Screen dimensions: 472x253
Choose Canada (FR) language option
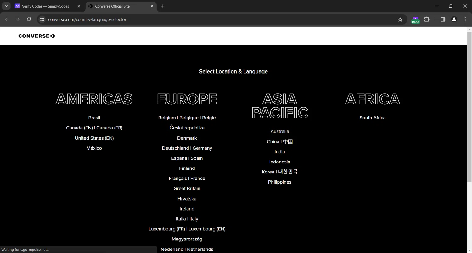pyautogui.click(x=109, y=128)
